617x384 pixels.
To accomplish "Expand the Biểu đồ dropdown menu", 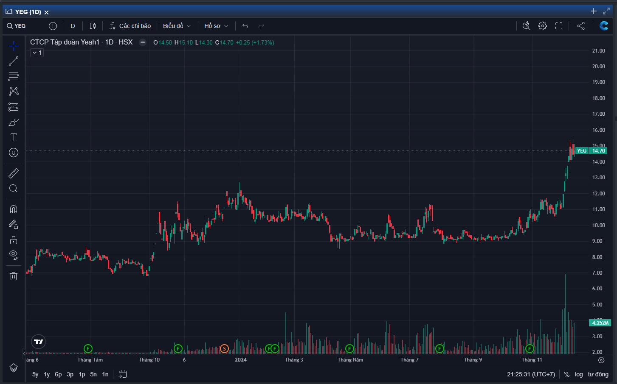I will coord(177,26).
